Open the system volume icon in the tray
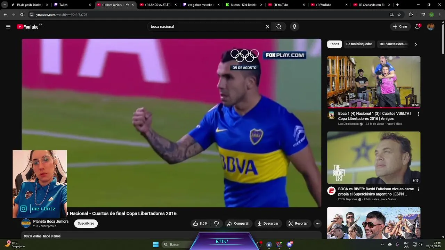 [x=420, y=244]
